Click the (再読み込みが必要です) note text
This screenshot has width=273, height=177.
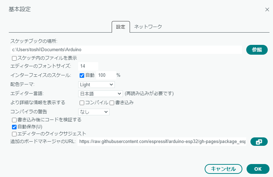[149, 94]
